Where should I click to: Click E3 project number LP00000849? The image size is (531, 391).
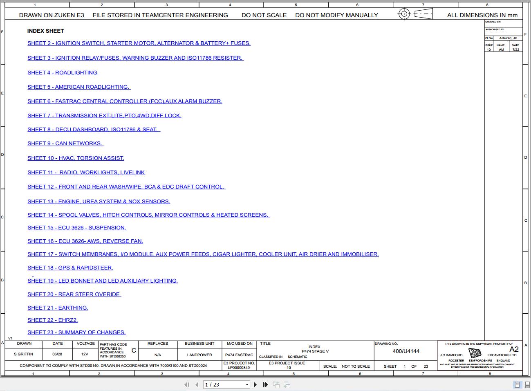[239, 368]
